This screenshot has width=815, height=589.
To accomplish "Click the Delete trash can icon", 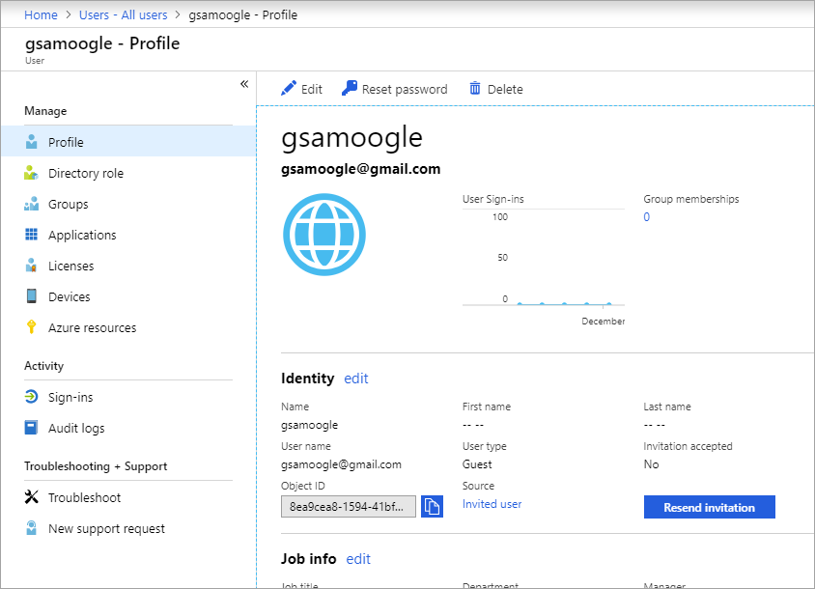I will pos(475,88).
